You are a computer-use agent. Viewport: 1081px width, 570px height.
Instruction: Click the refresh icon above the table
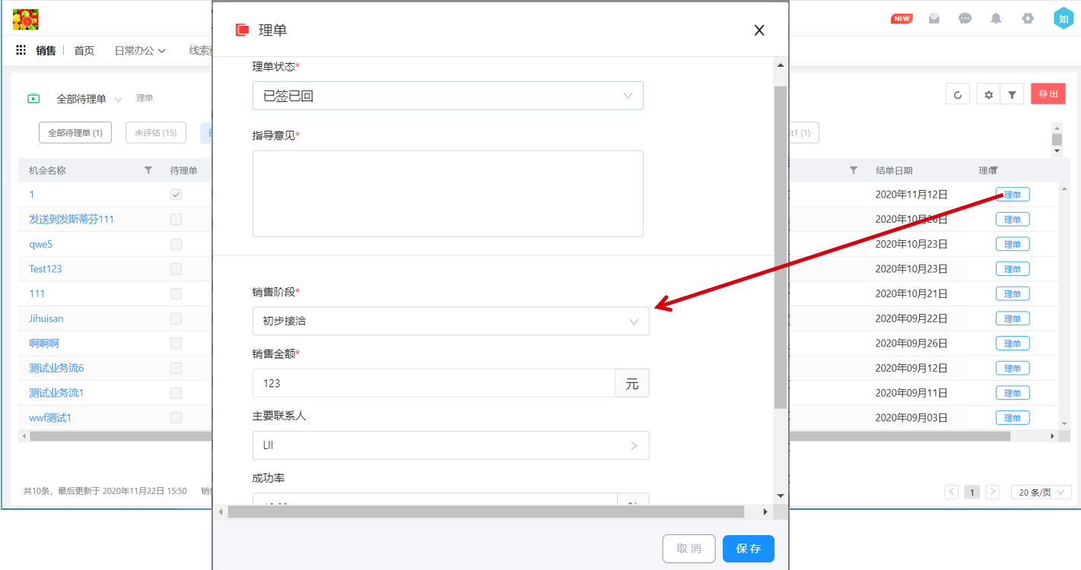click(x=958, y=95)
